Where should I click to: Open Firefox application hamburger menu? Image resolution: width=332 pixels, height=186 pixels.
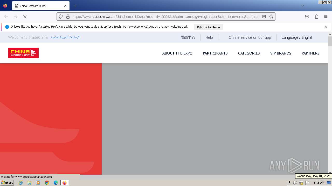(326, 17)
